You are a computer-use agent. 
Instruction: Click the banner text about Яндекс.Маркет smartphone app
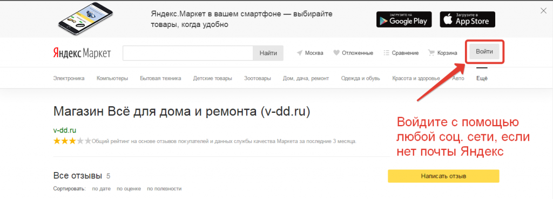pos(241,19)
